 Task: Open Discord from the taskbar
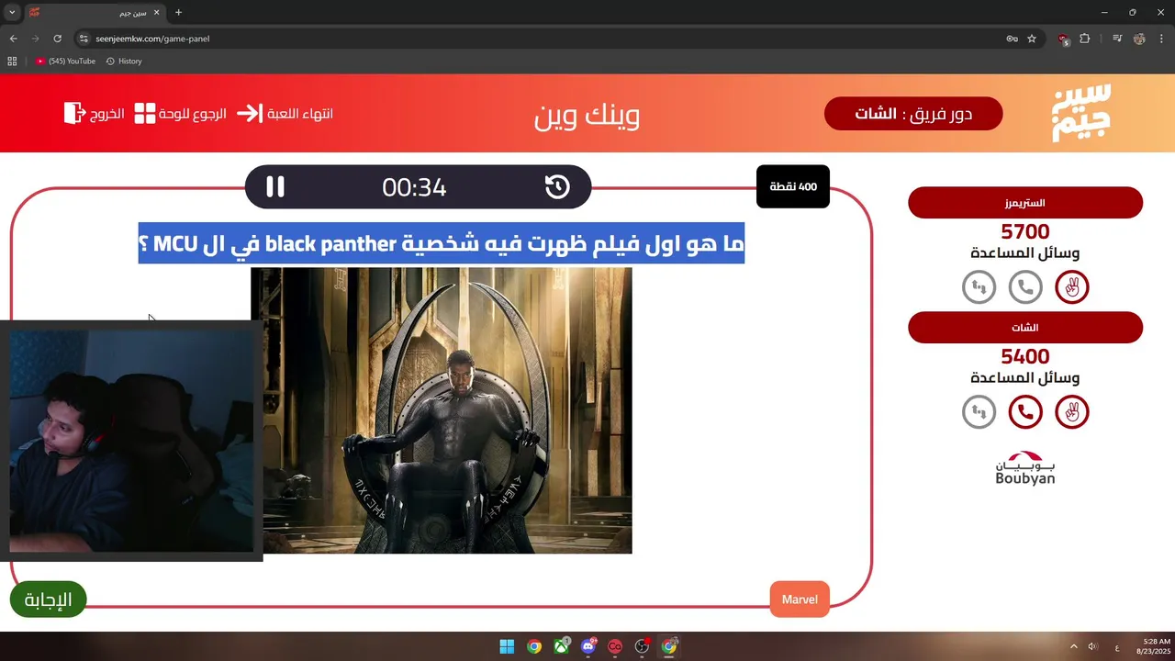(x=588, y=646)
